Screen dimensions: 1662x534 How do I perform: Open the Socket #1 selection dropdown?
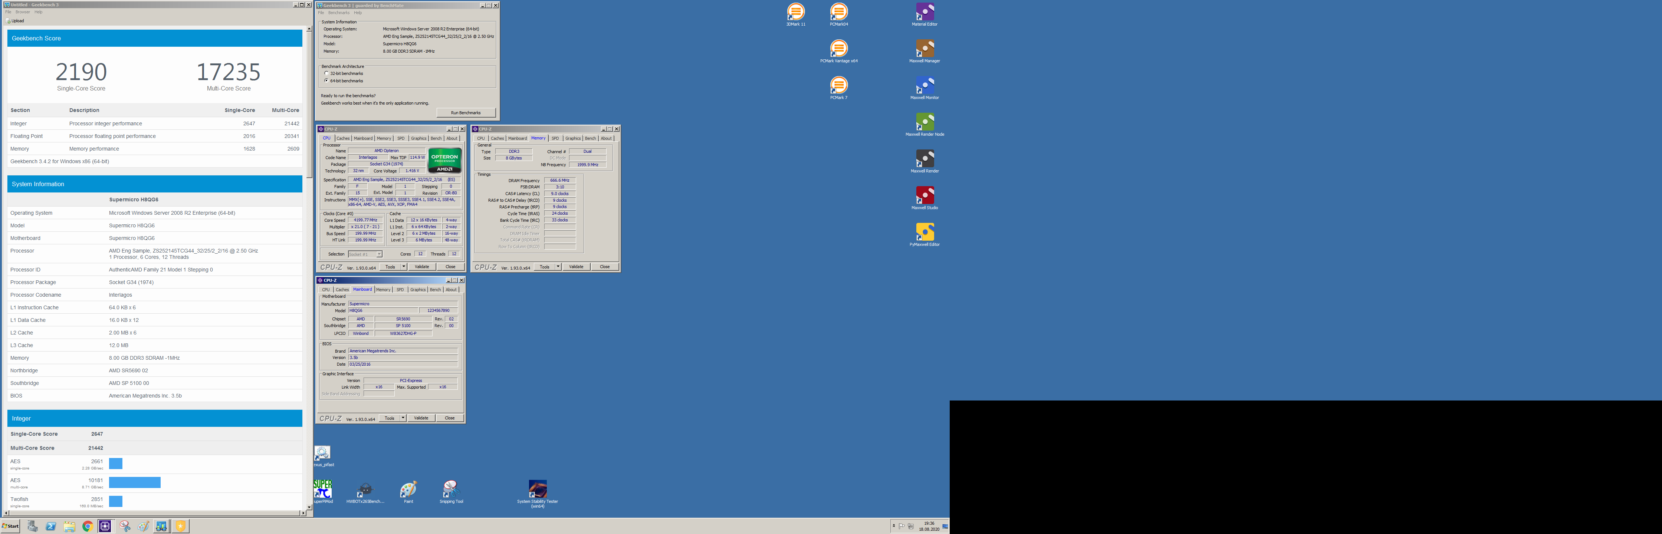click(365, 254)
